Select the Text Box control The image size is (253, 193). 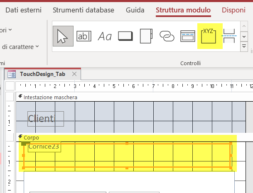(x=84, y=36)
